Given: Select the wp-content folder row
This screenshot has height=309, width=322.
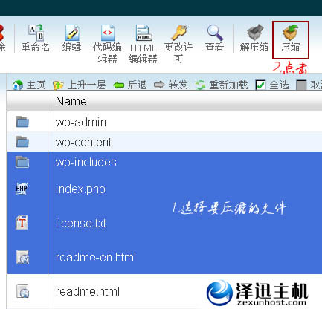Looking at the screenshot, I should point(164,142).
